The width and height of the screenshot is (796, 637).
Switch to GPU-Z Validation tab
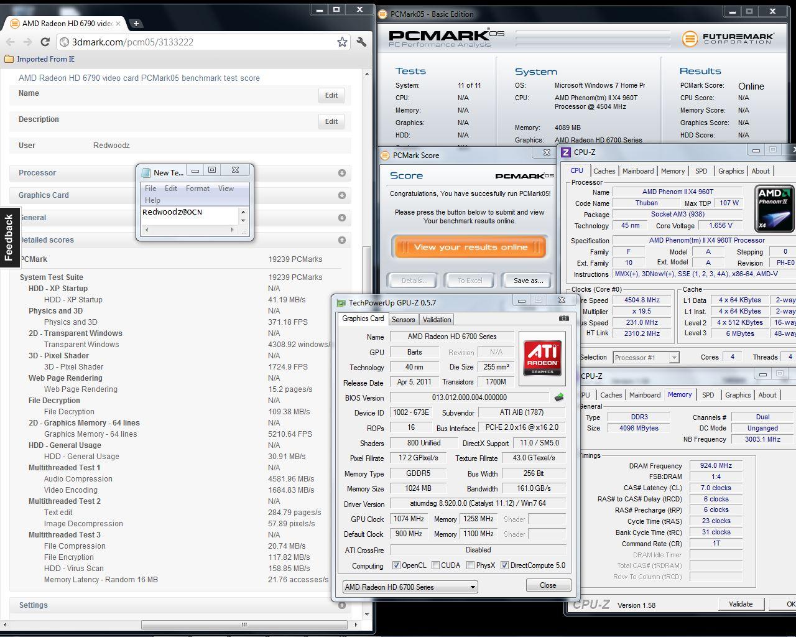[437, 320]
